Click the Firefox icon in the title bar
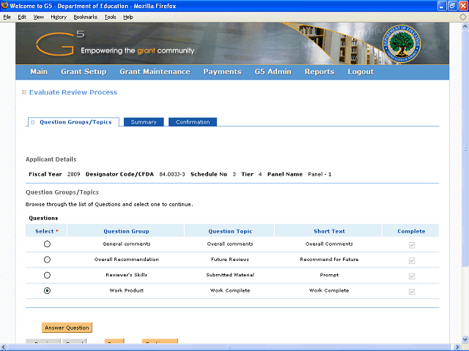The image size is (469, 351). pos(5,6)
